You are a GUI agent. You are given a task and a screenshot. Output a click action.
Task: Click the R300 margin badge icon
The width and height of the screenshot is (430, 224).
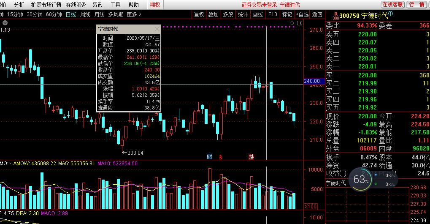click(x=335, y=16)
